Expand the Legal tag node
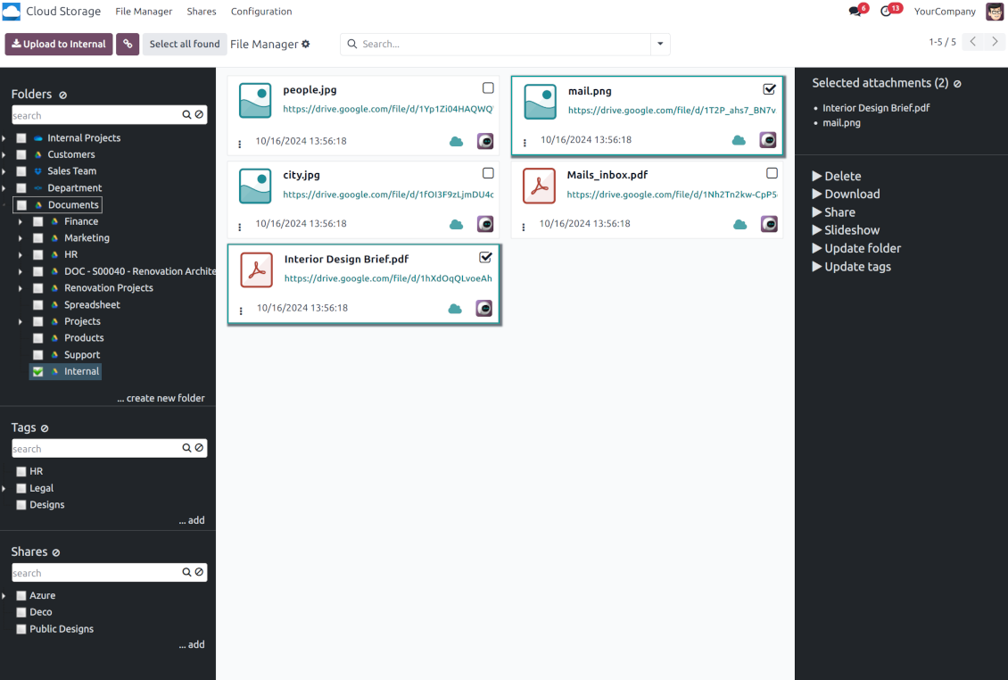The image size is (1008, 680). (x=4, y=489)
